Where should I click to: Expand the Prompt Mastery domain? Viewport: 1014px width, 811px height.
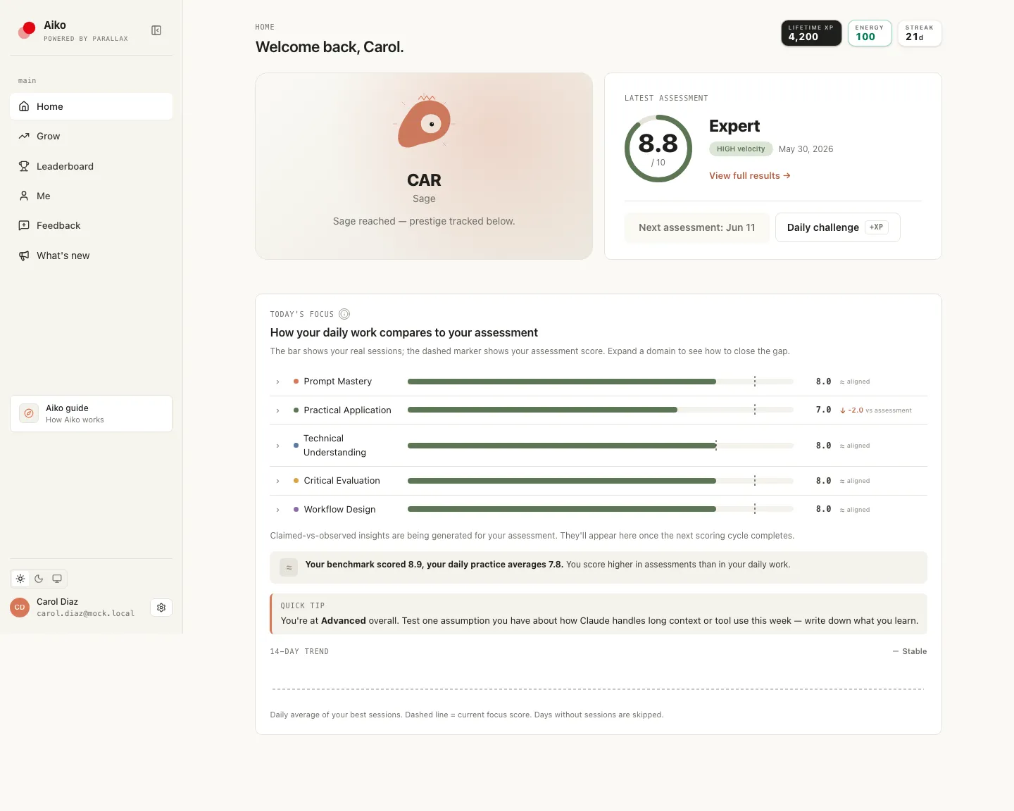coord(278,382)
